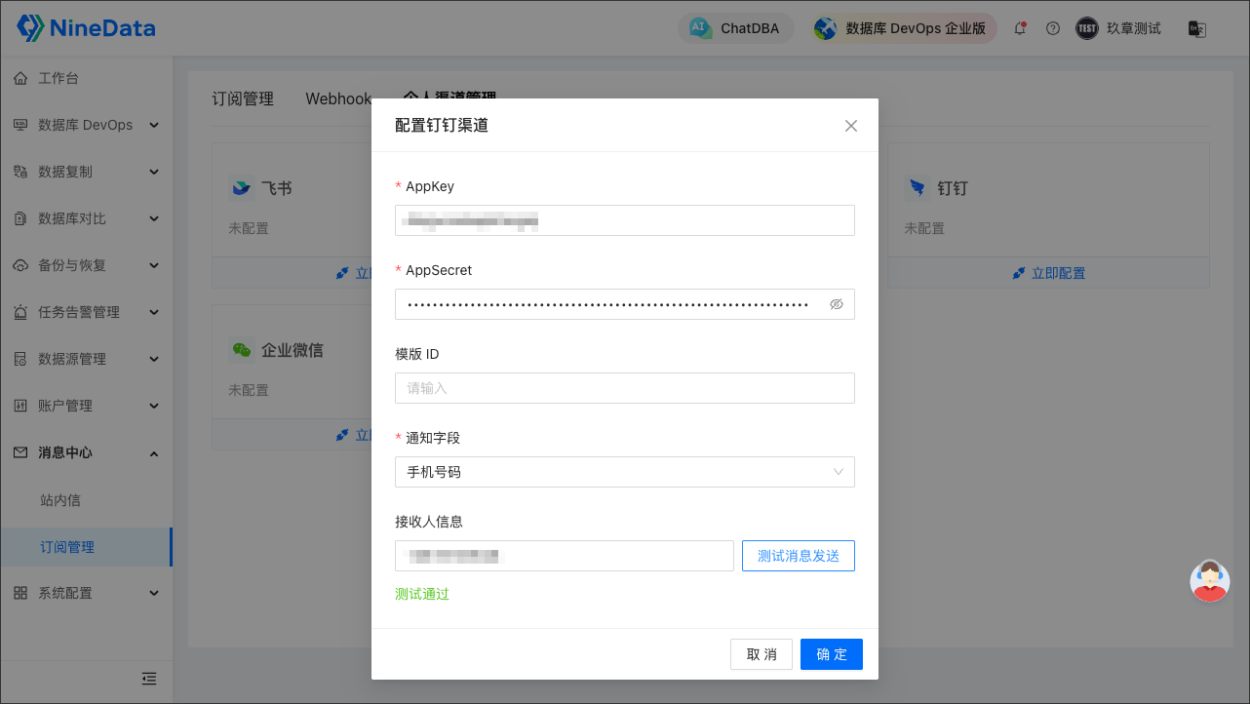Viewport: 1250px width, 704px height.
Task: Click the 账户管理 sidebar icon
Action: pyautogui.click(x=20, y=406)
